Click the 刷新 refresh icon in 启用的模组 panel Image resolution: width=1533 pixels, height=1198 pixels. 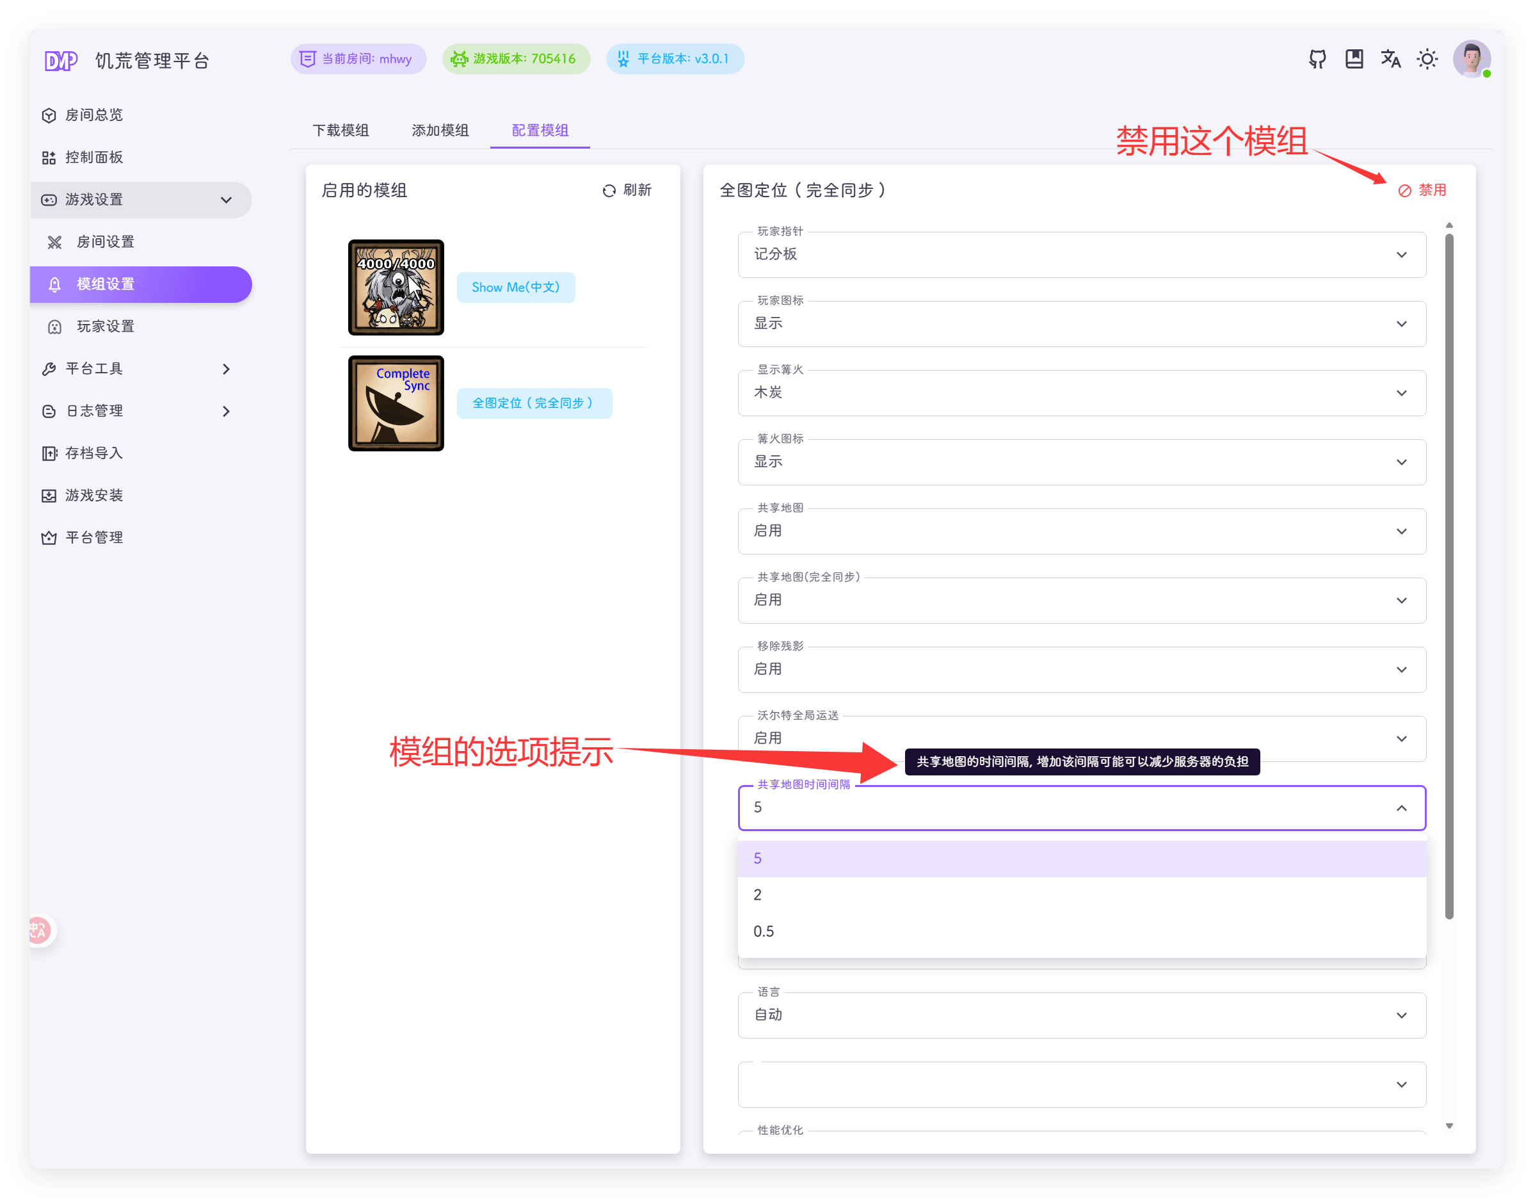click(x=609, y=190)
